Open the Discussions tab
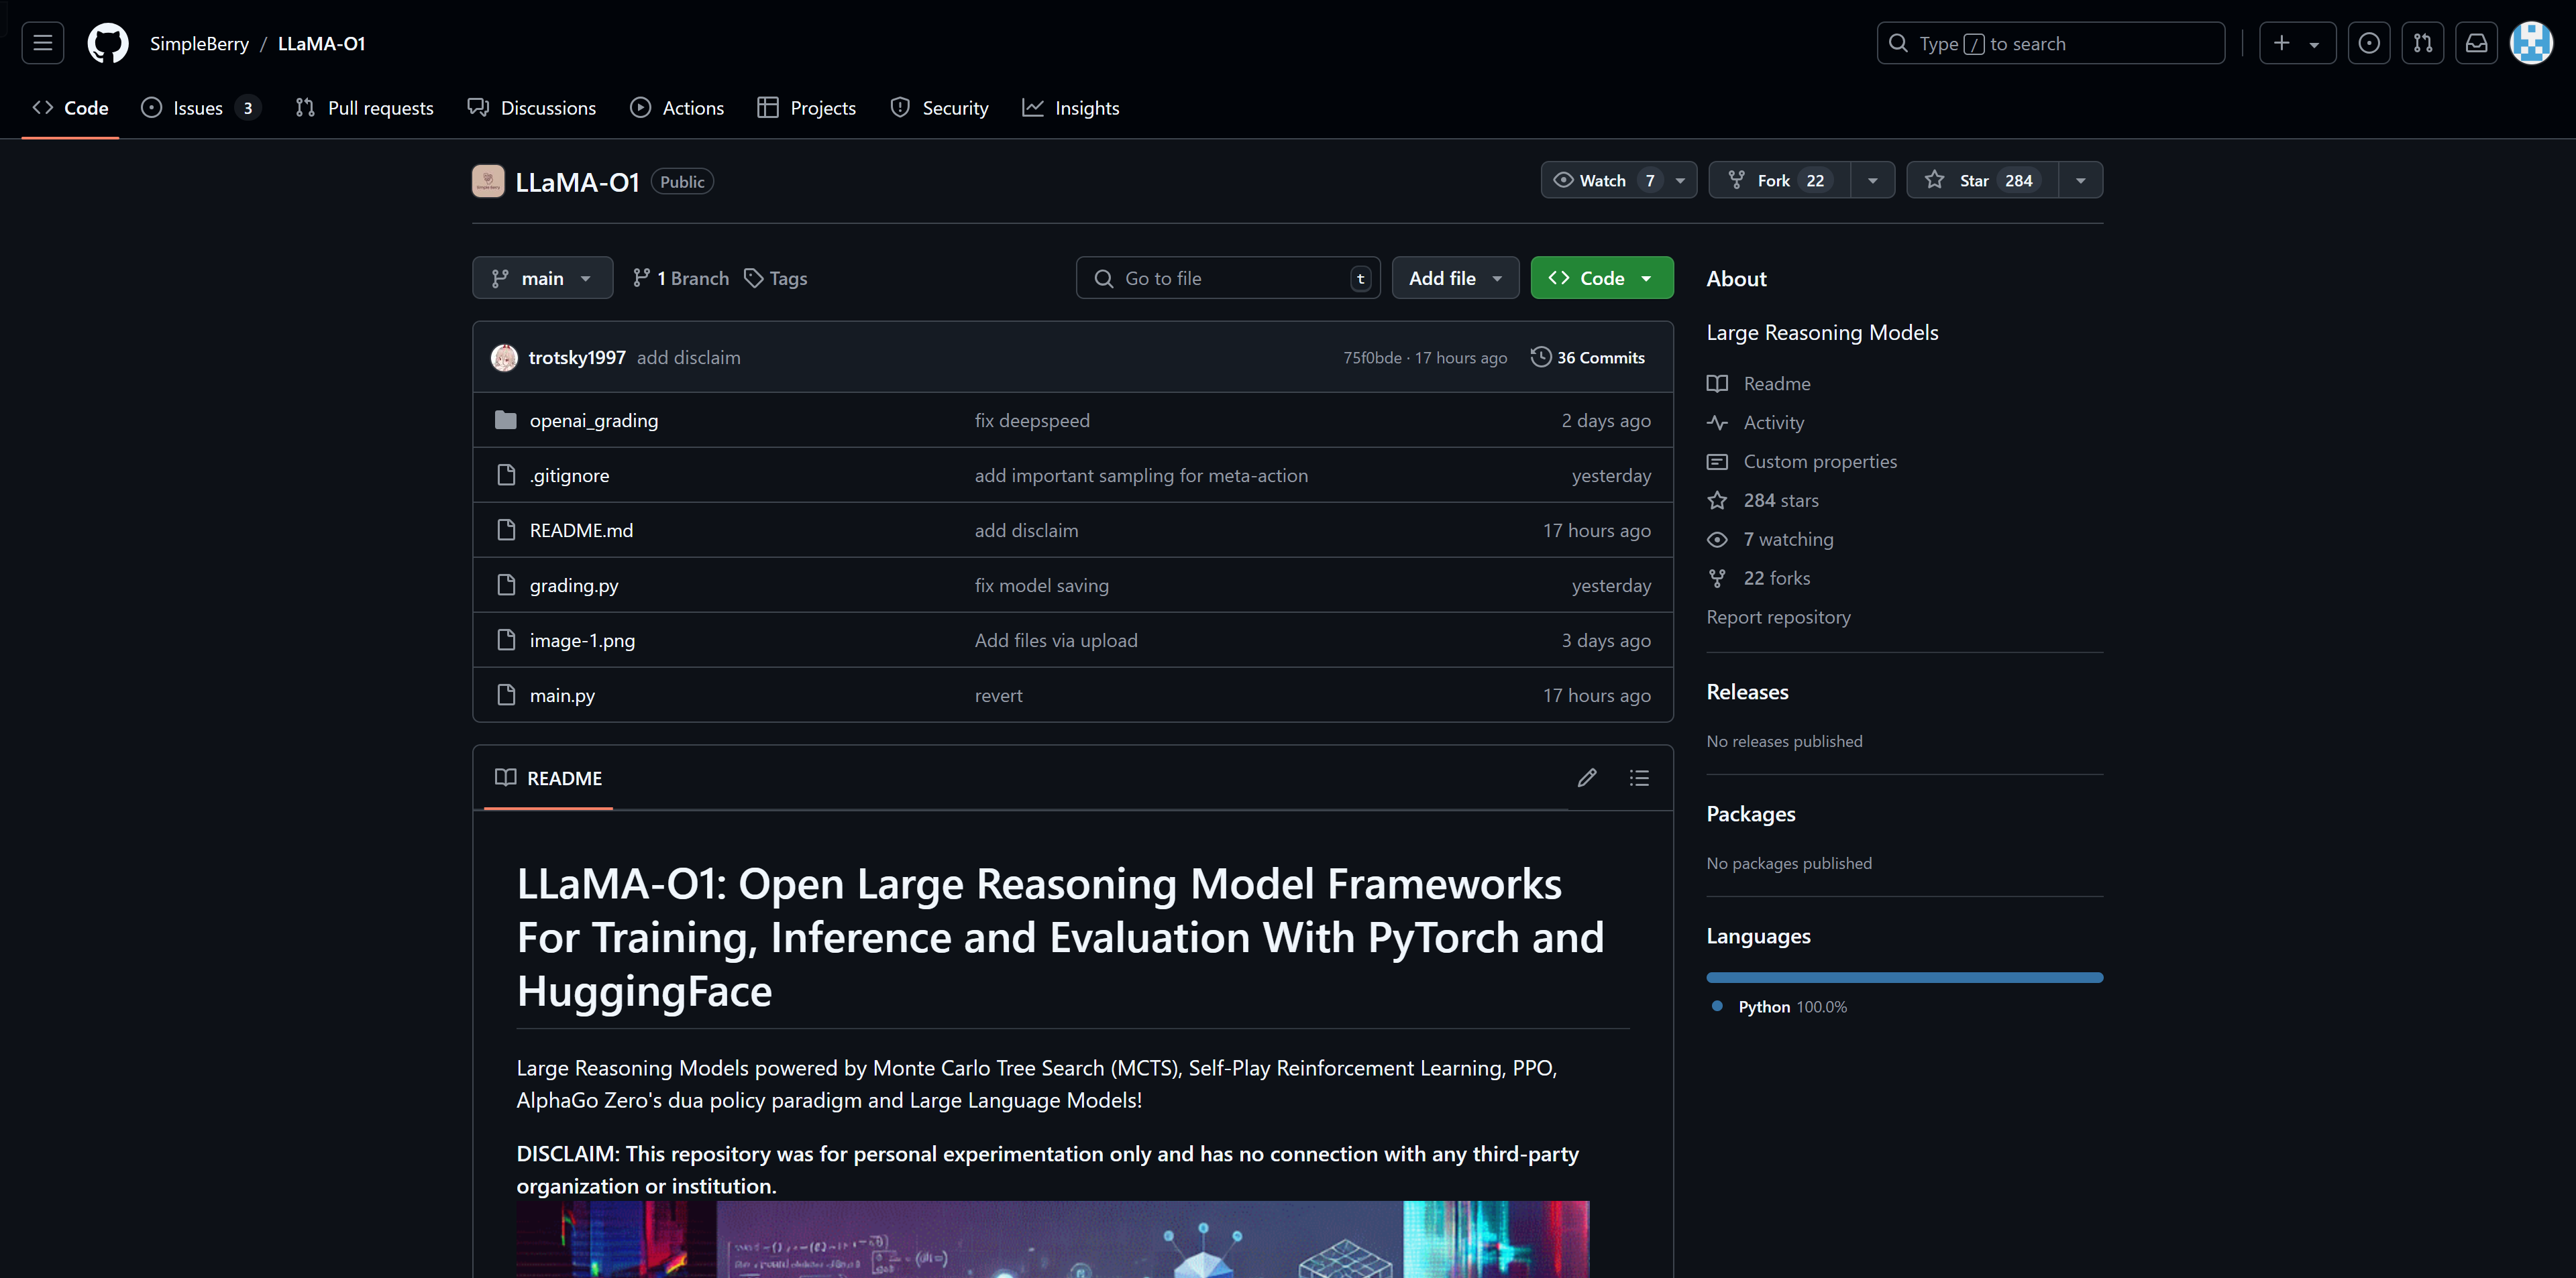Viewport: 2576px width, 1278px height. coord(532,108)
